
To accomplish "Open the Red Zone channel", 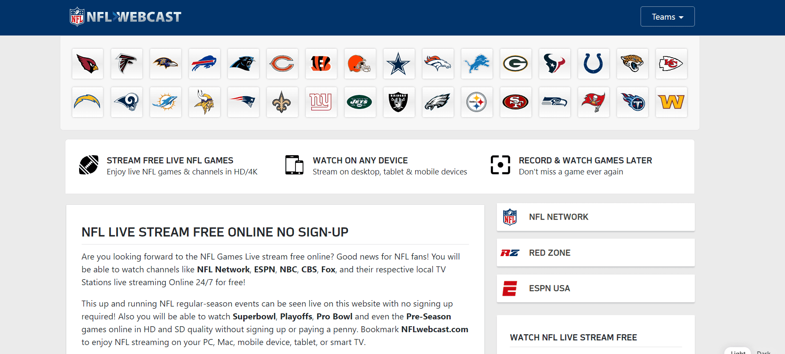I will coord(596,253).
